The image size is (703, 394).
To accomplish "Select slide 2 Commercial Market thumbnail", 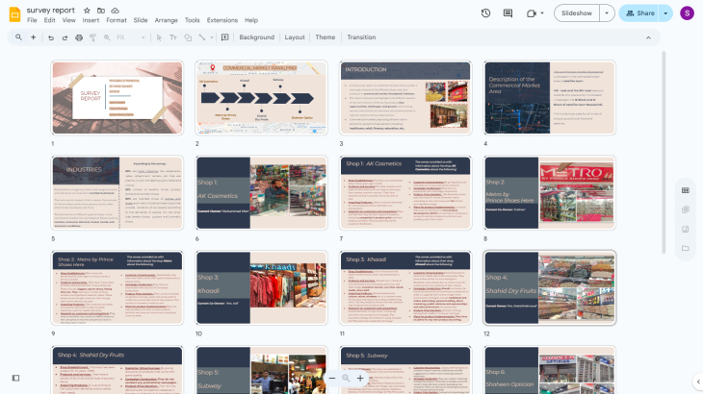I will pyautogui.click(x=261, y=97).
